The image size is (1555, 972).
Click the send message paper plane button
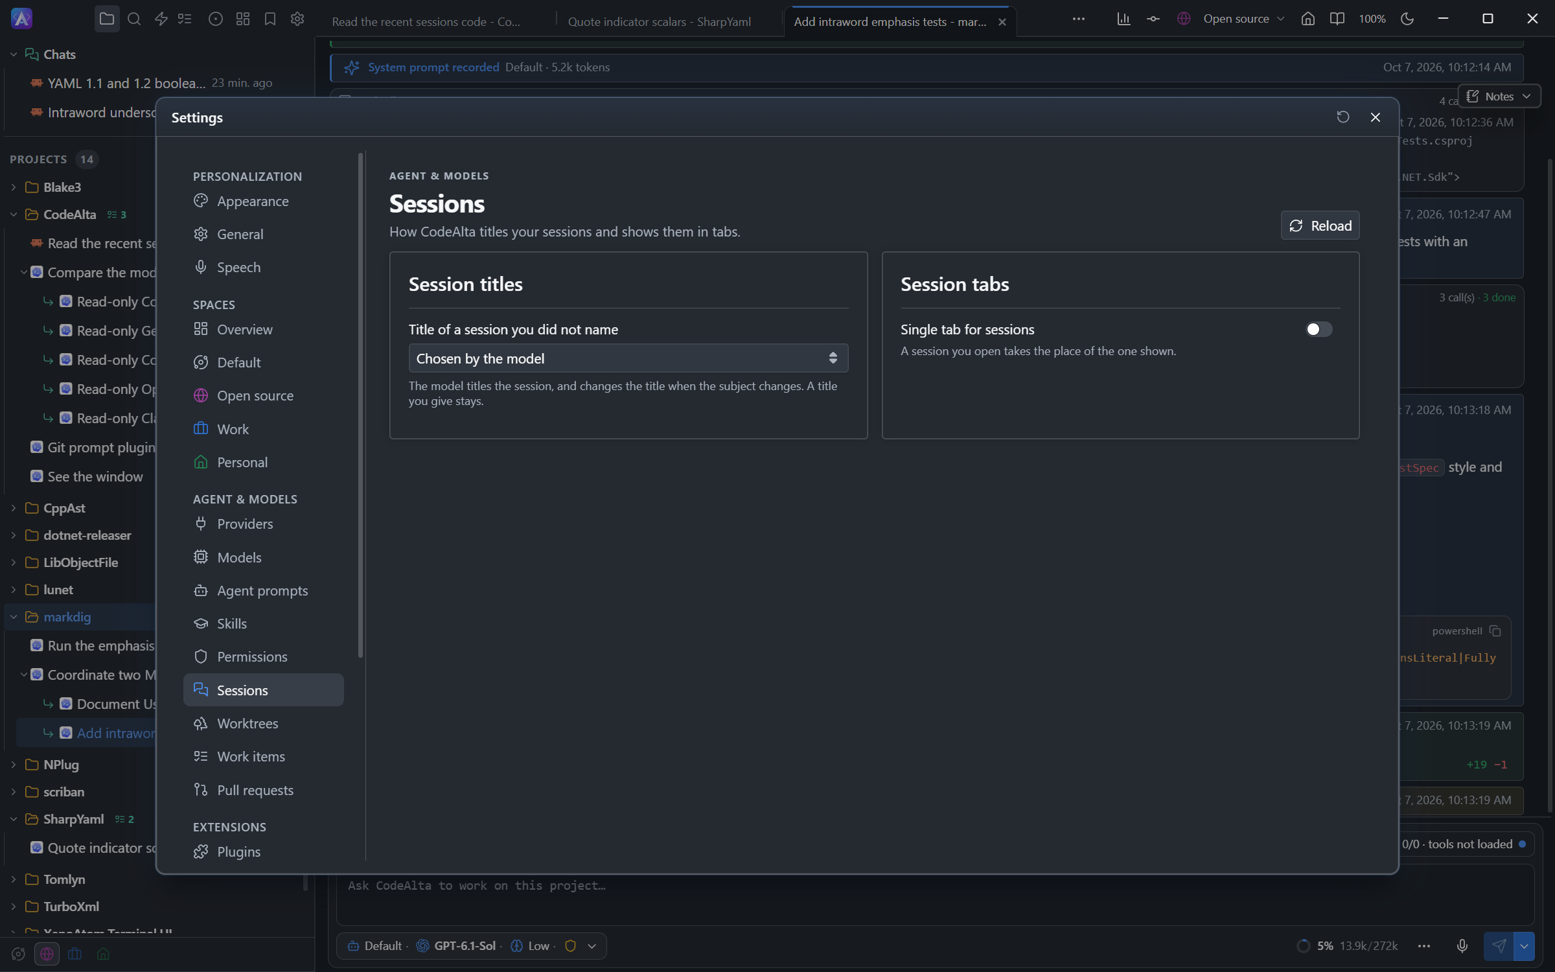click(1499, 946)
